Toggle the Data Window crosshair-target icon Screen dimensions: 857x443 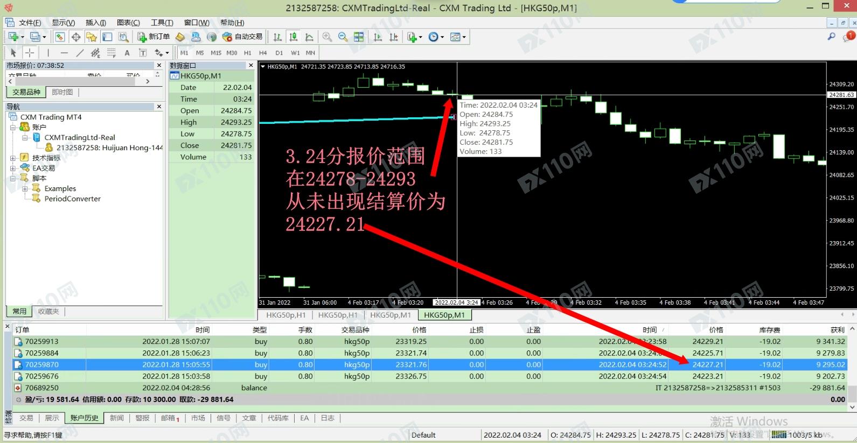point(76,37)
